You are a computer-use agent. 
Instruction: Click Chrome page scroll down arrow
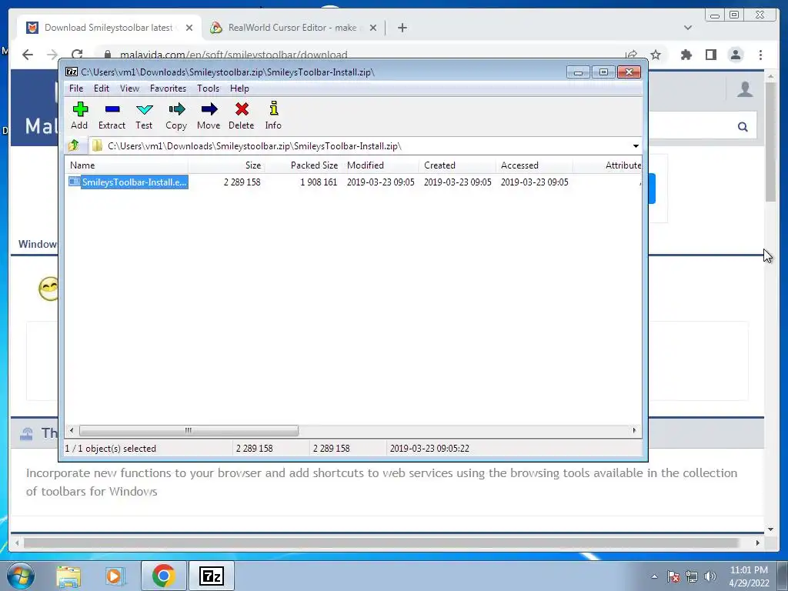(770, 529)
